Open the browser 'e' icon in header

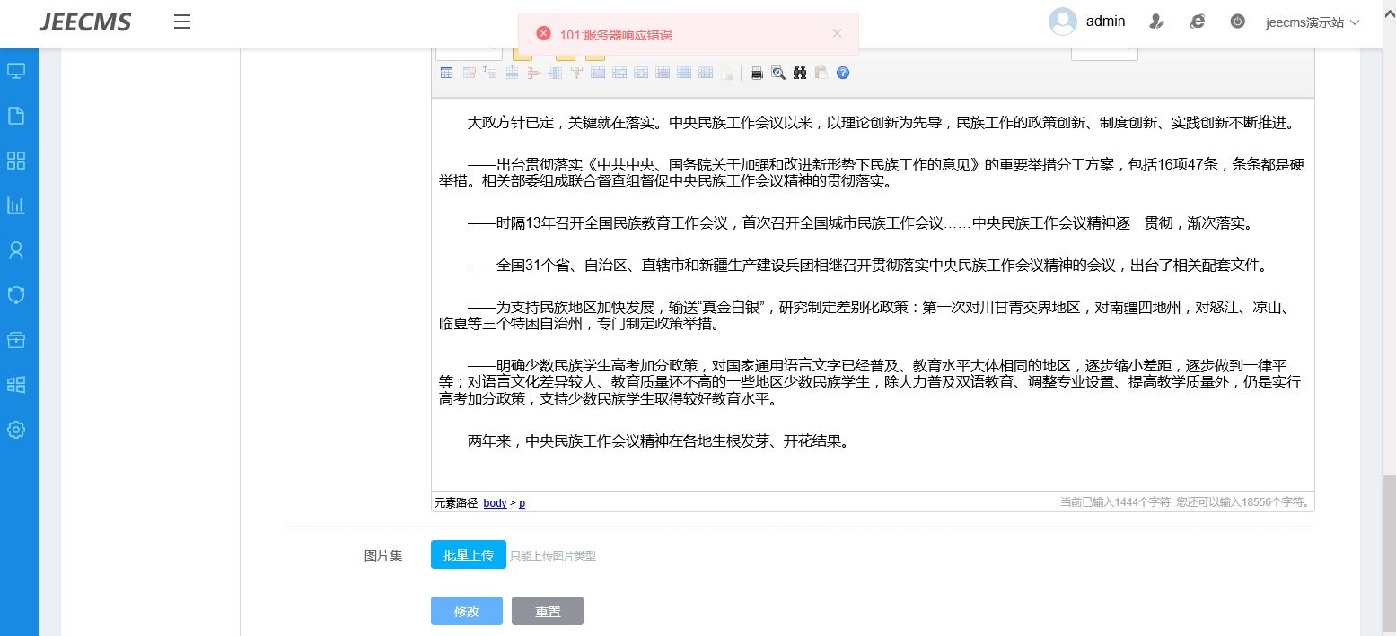pyautogui.click(x=1197, y=22)
